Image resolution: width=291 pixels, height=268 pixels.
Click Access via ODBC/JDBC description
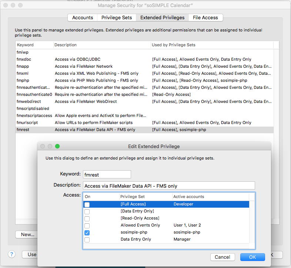(78, 59)
